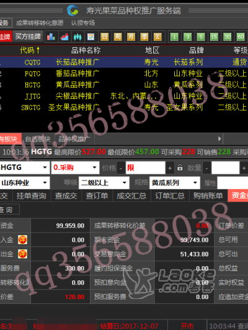Open the HGTG product code dropdown
The width and height of the screenshot is (248, 330).
coord(45,167)
